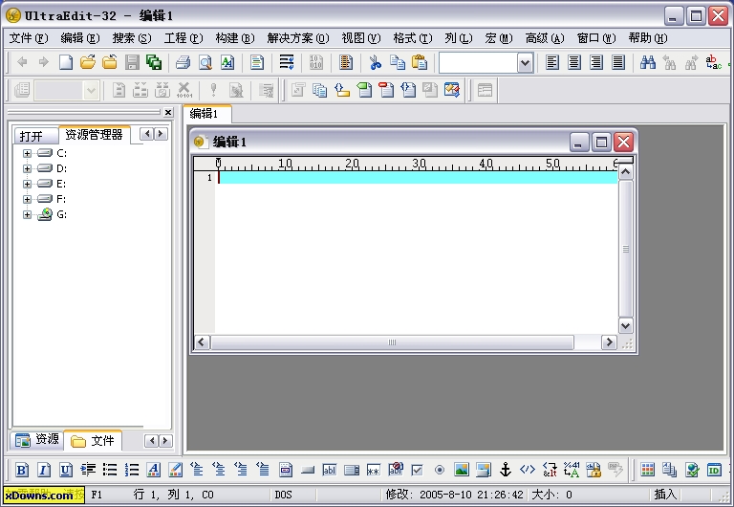Click in the editor line 1 text area
Screen dimensions: 734x507
click(x=418, y=177)
